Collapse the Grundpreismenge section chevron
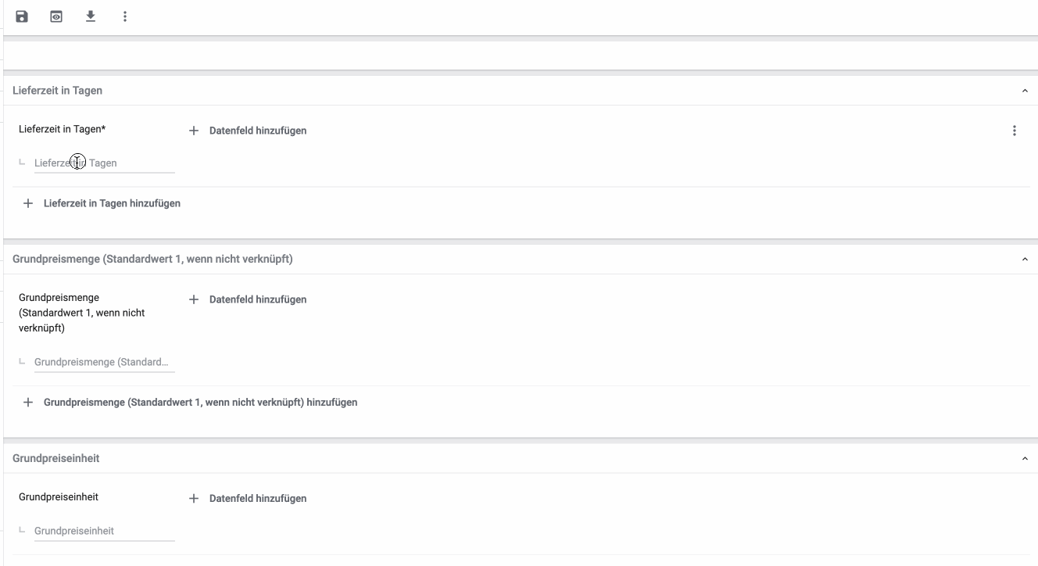The width and height of the screenshot is (1038, 566). click(x=1025, y=260)
